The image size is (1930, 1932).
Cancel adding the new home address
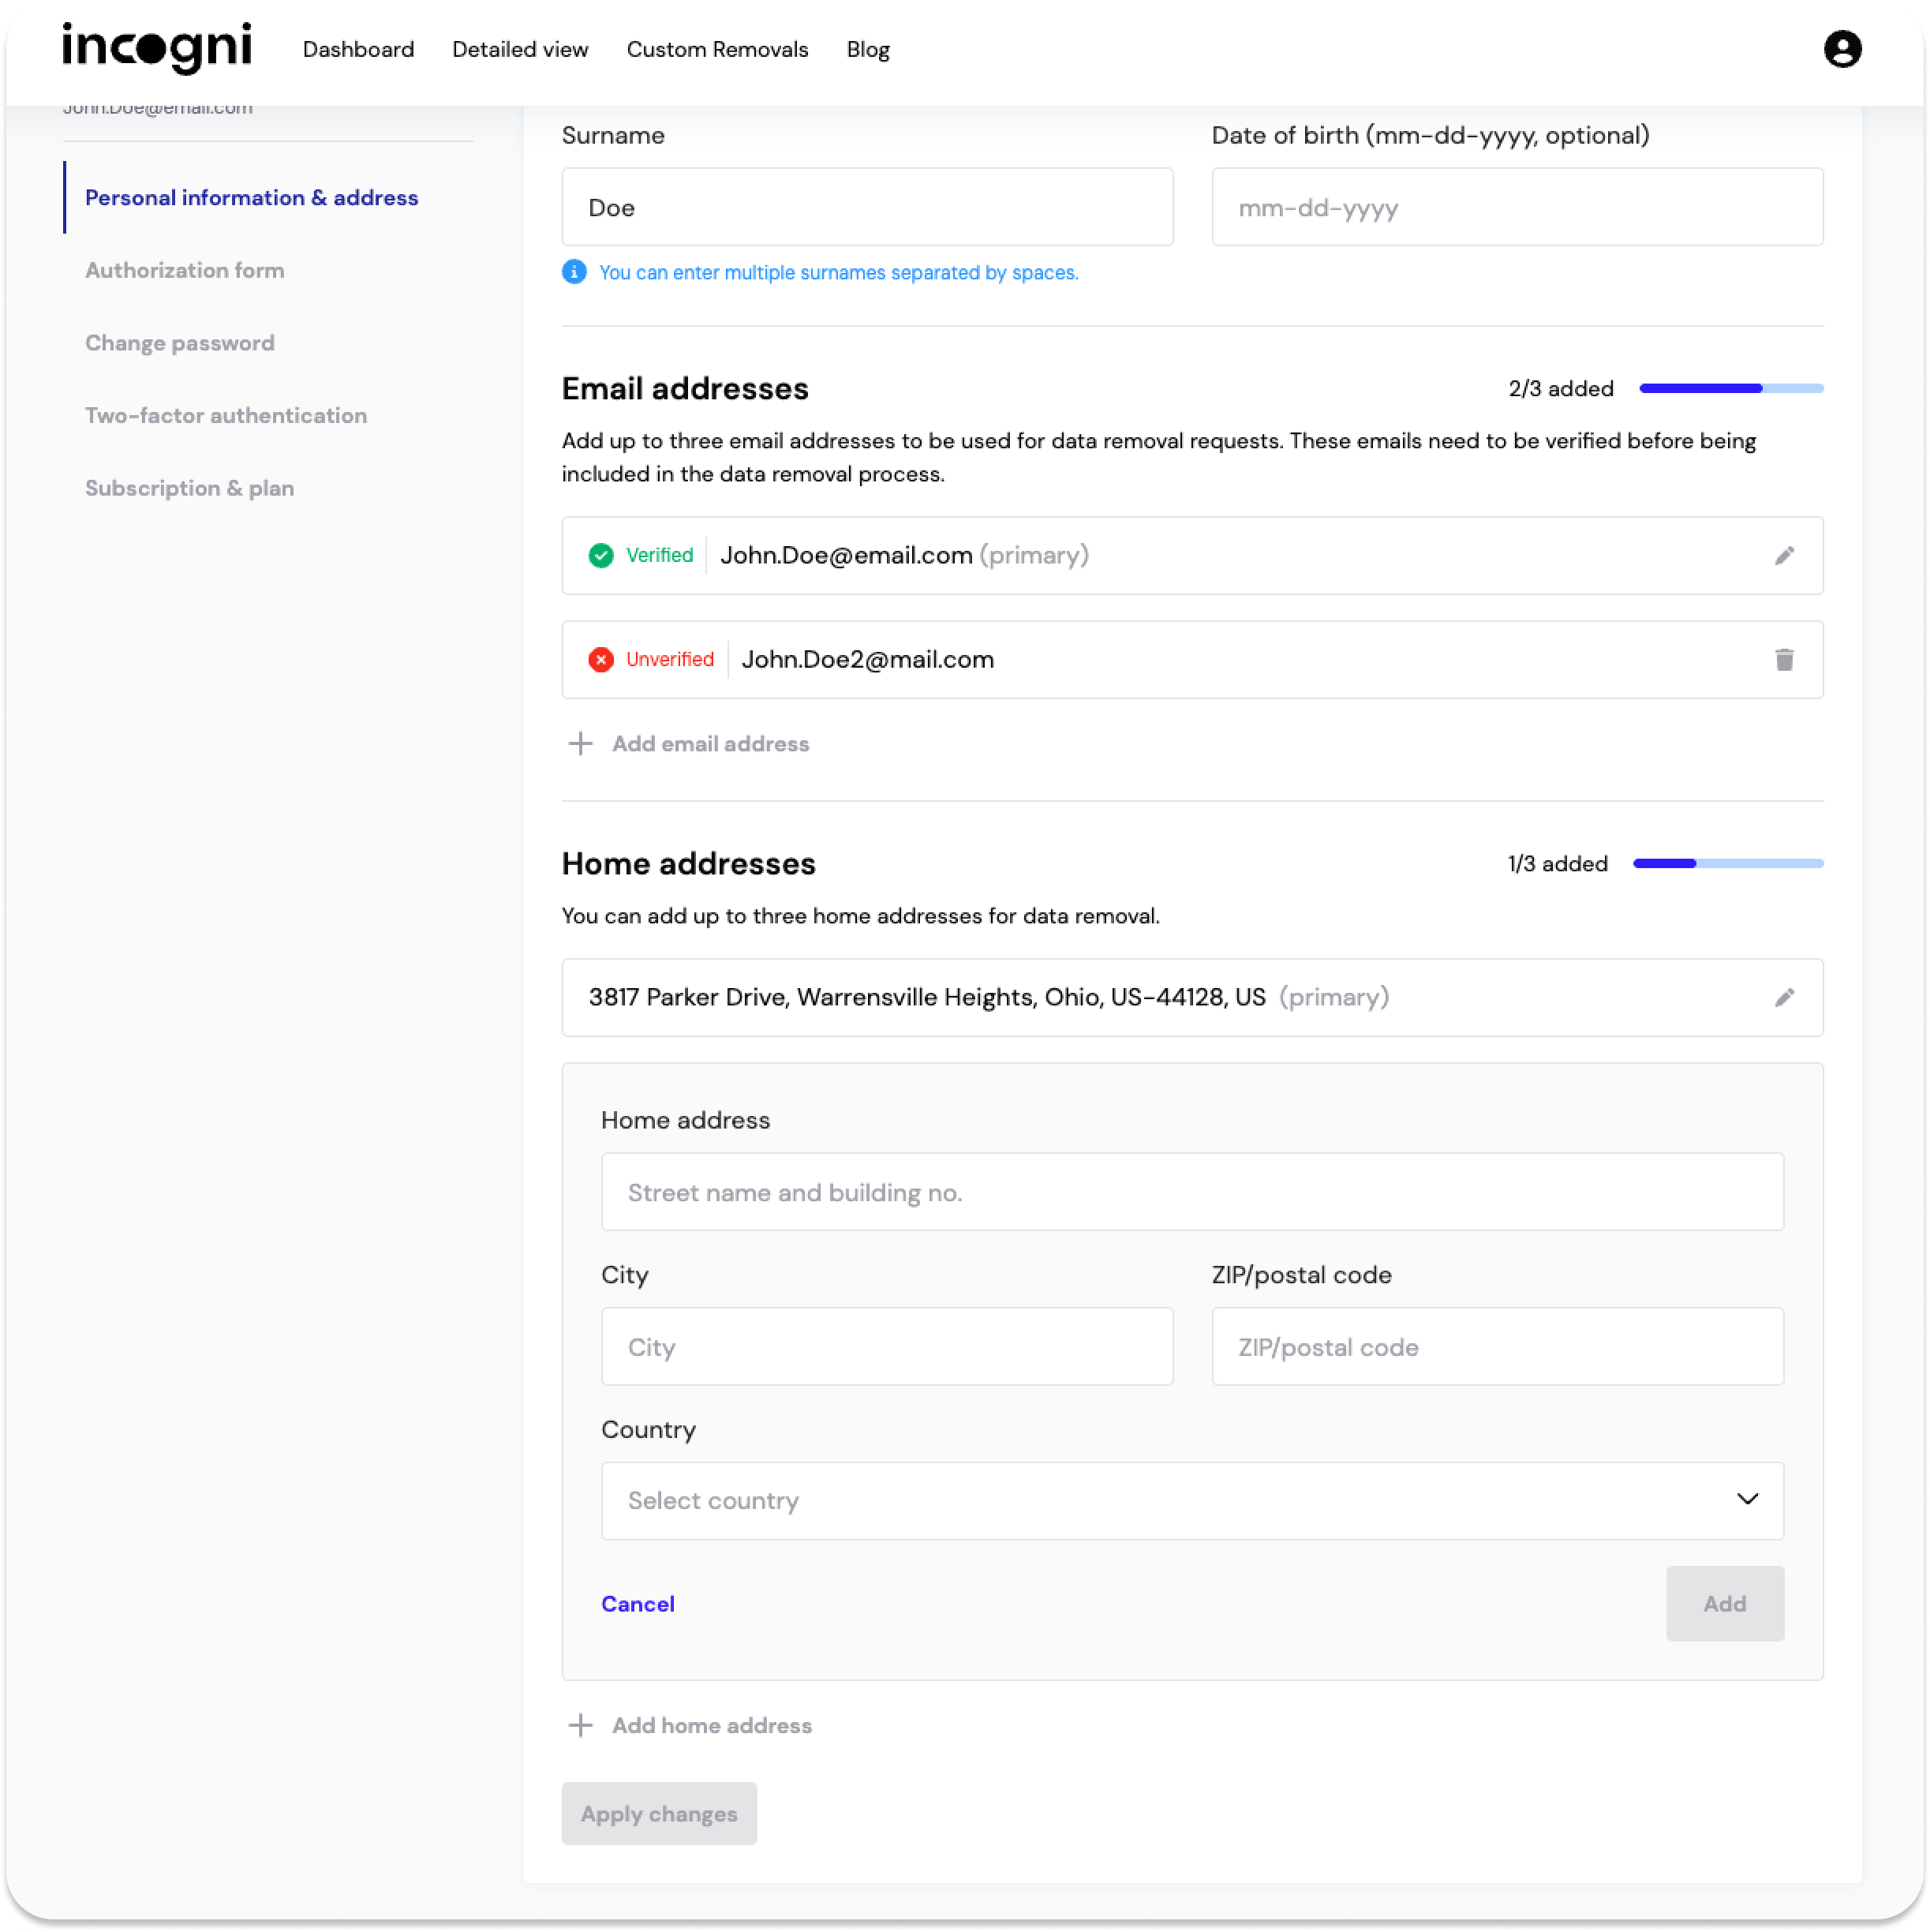[x=637, y=1604]
